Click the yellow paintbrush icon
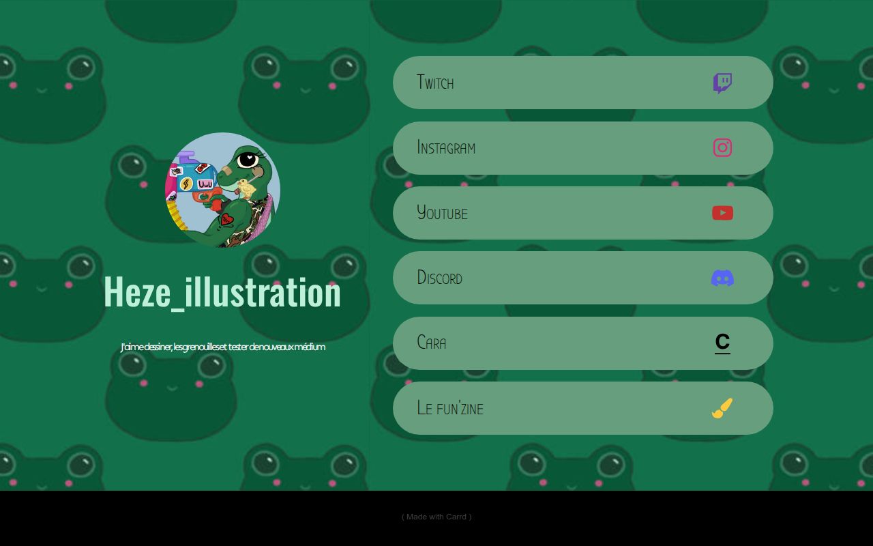The width and height of the screenshot is (873, 546). [722, 408]
